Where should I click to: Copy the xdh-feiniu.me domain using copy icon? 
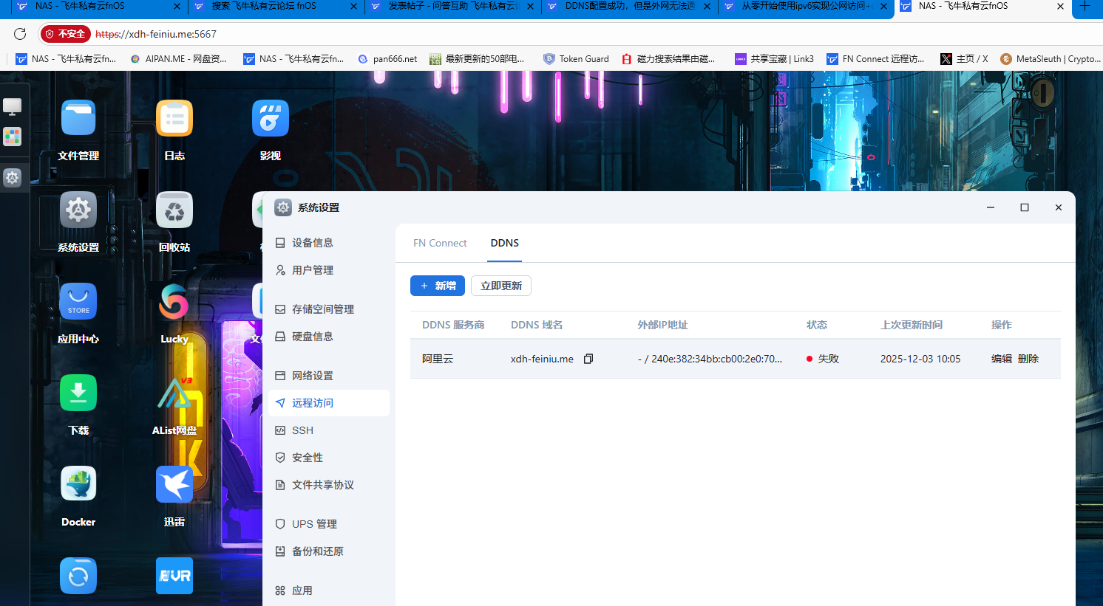pos(588,358)
